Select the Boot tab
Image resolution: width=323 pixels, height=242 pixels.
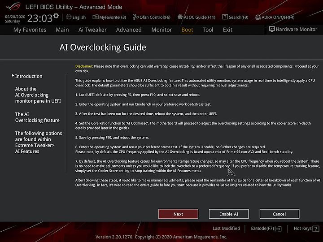187,30
